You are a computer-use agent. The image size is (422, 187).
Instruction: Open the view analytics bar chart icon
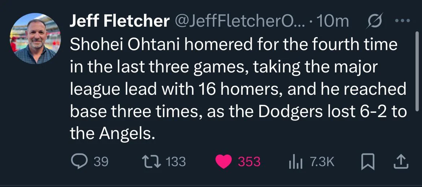pyautogui.click(x=296, y=161)
